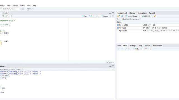This screenshot has width=179, height=100.
Task: Minimize the console pane
Action: 110,66
